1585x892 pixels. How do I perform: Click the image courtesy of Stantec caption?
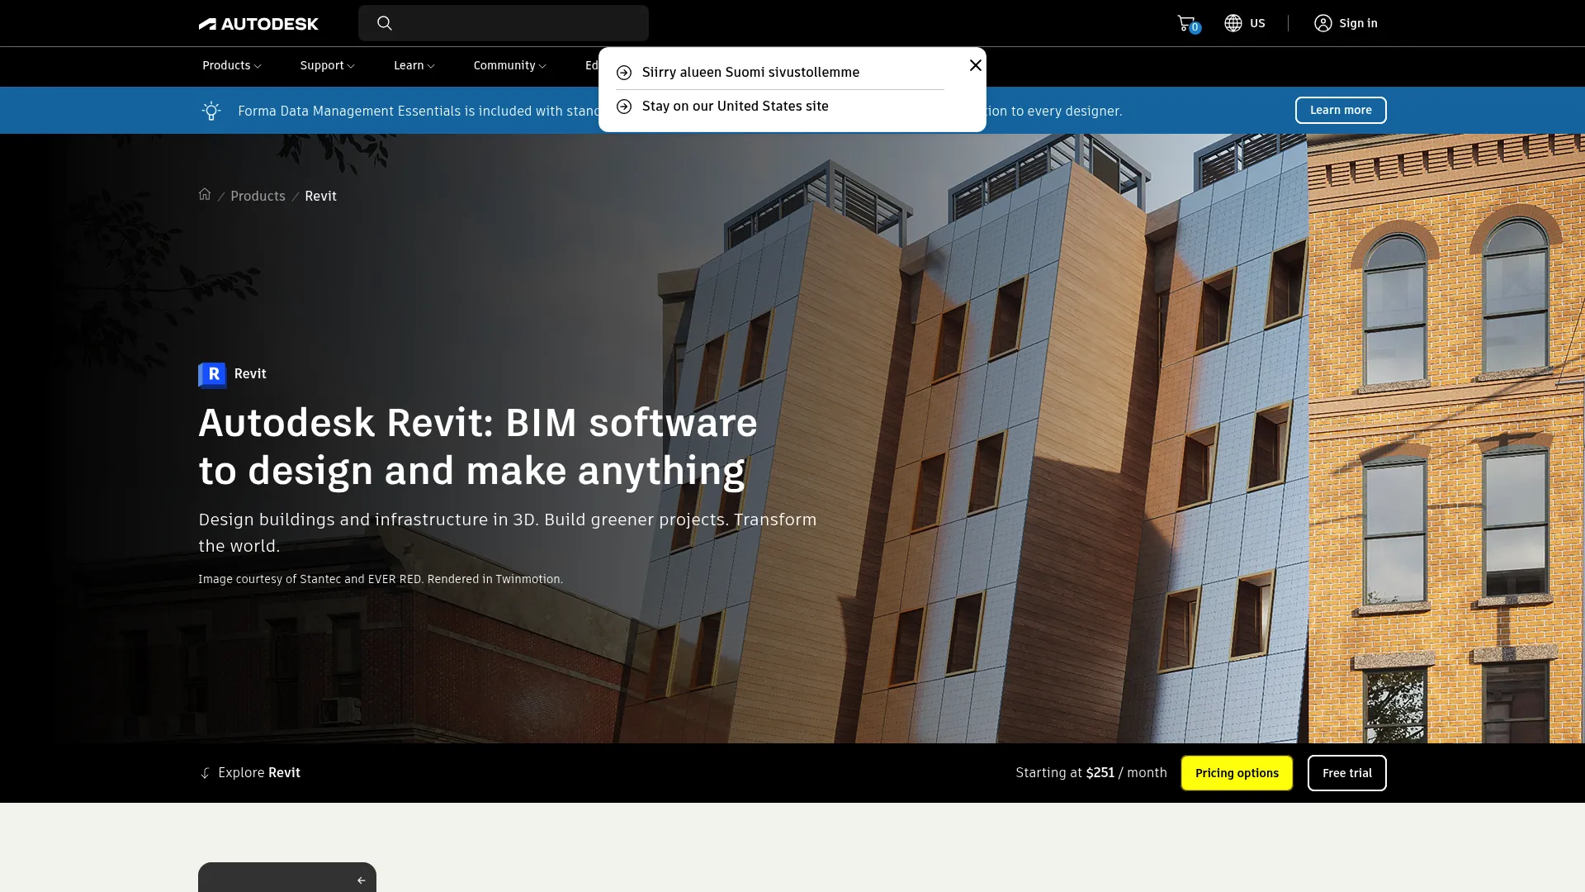[x=381, y=579]
